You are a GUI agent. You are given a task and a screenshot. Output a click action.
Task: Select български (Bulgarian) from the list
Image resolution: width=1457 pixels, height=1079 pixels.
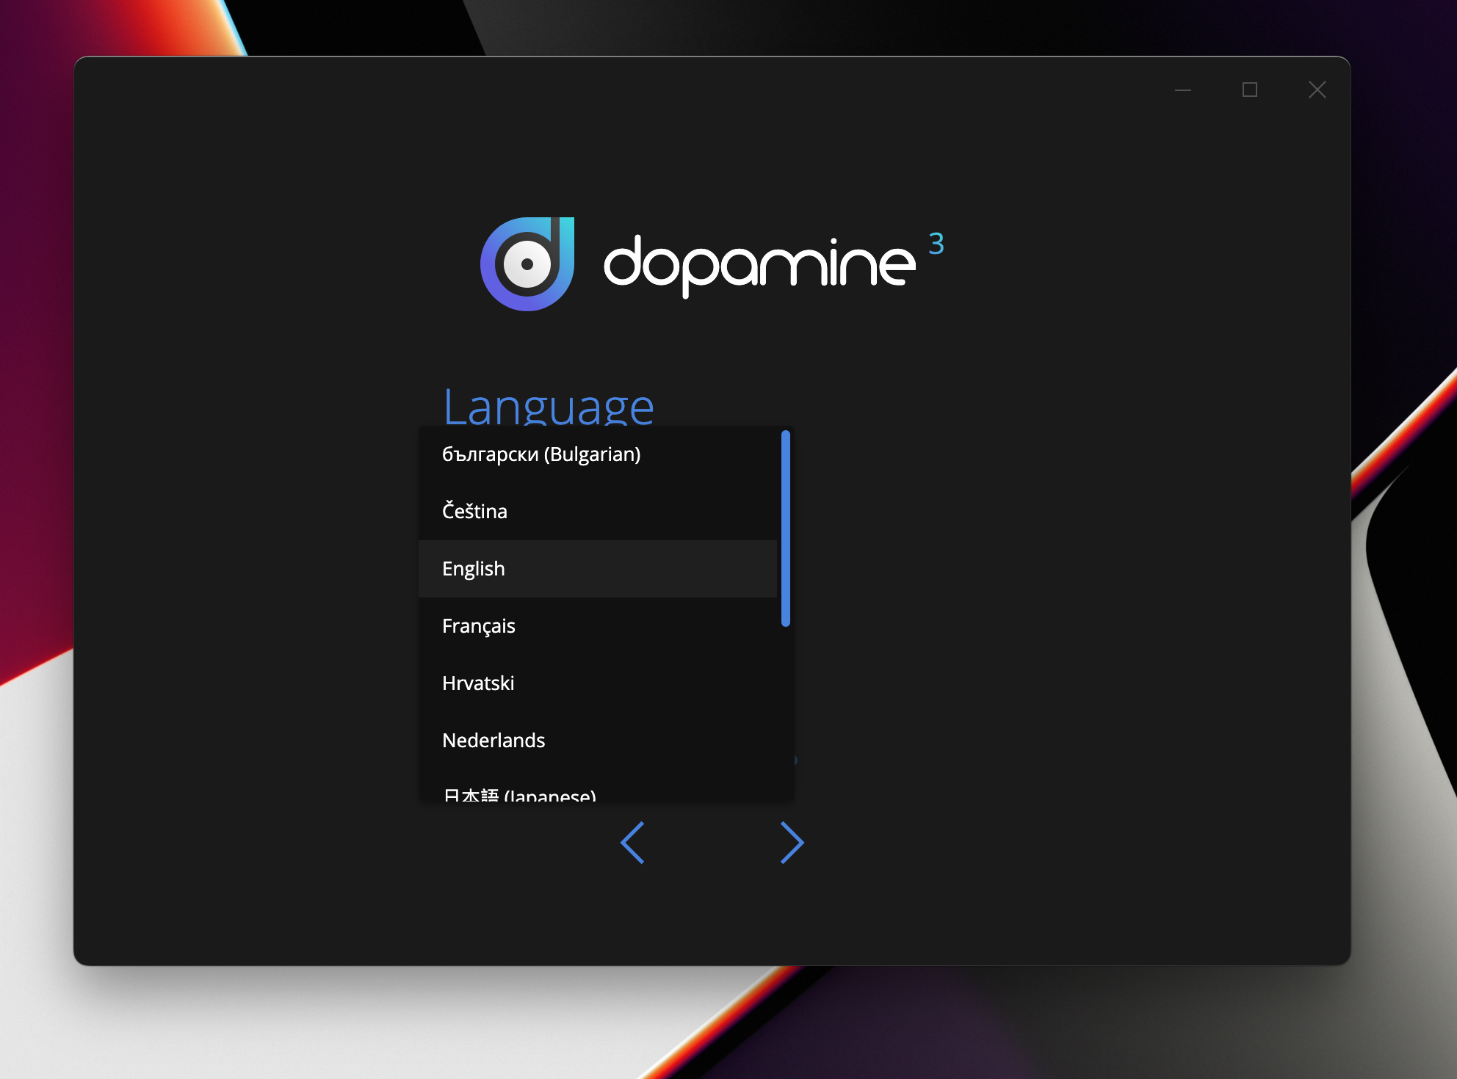(541, 454)
